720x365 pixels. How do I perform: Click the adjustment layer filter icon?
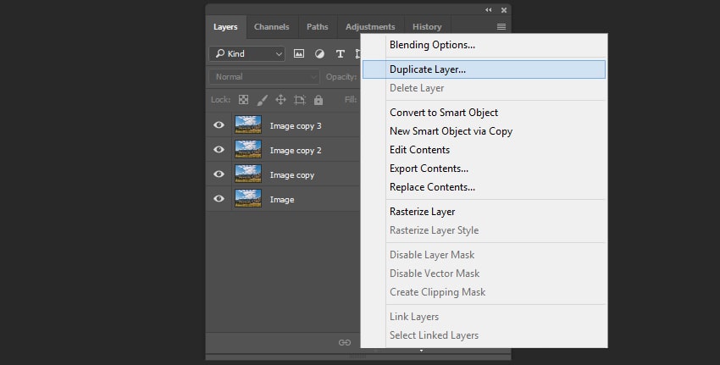pos(319,53)
